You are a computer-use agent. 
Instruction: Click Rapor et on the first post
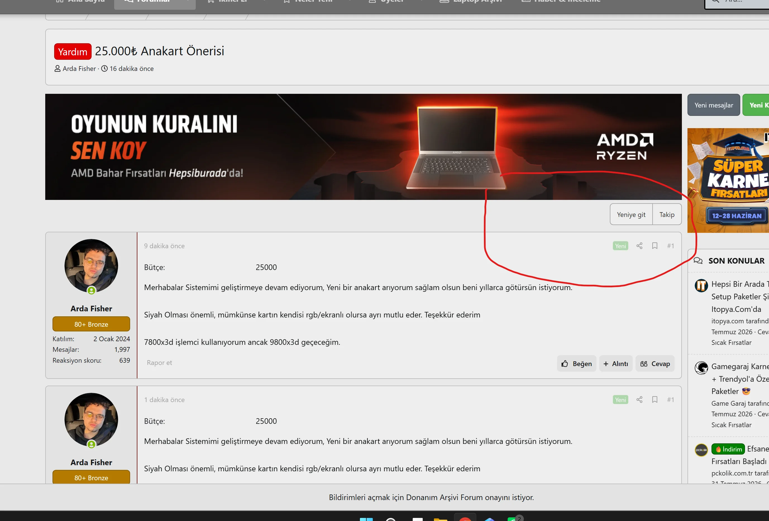point(159,362)
